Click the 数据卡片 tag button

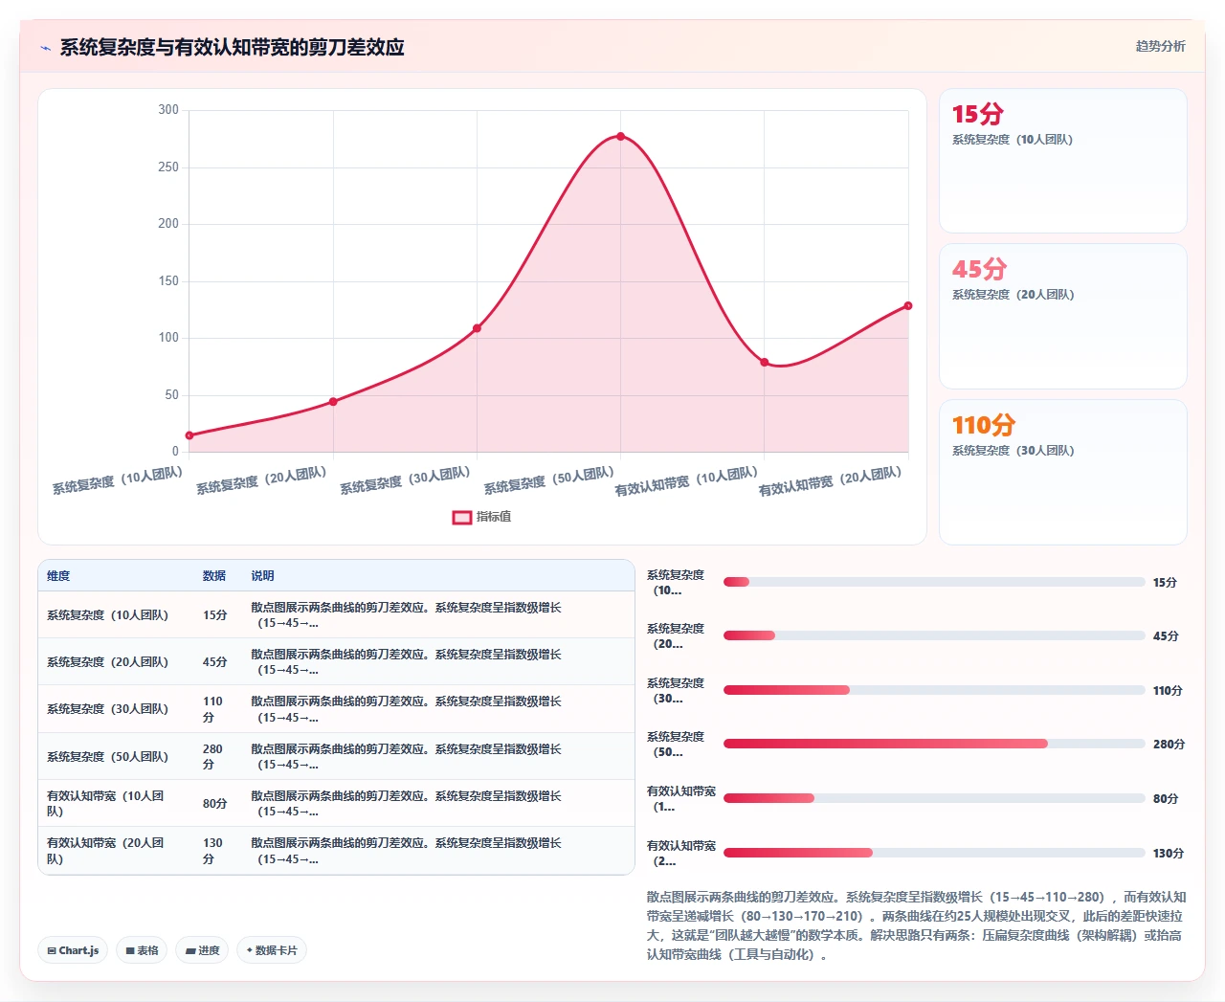(x=272, y=950)
